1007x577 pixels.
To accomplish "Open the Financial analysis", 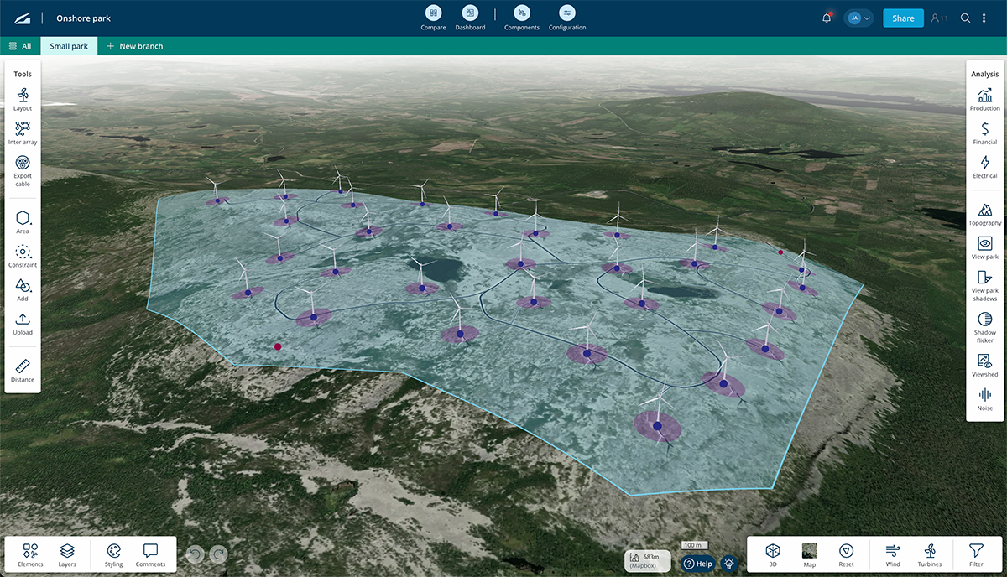I will point(984,133).
